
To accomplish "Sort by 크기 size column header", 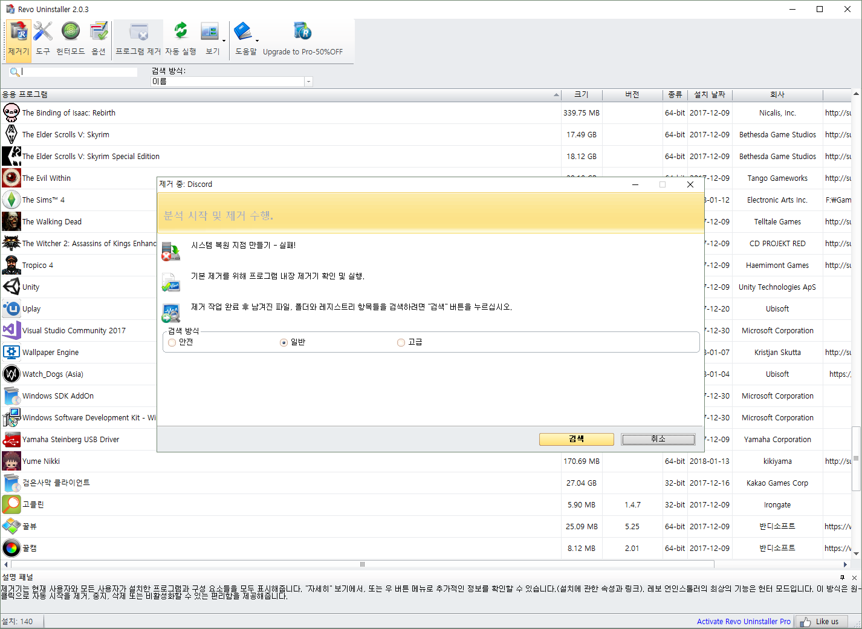I will click(582, 95).
